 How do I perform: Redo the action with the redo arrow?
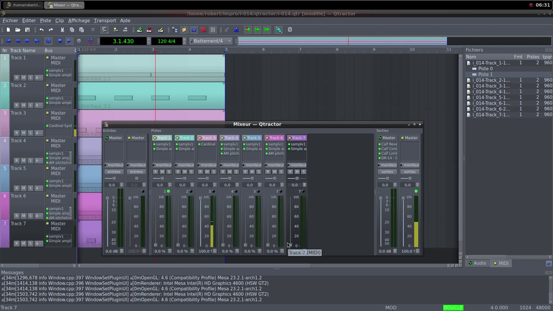pyautogui.click(x=51, y=30)
